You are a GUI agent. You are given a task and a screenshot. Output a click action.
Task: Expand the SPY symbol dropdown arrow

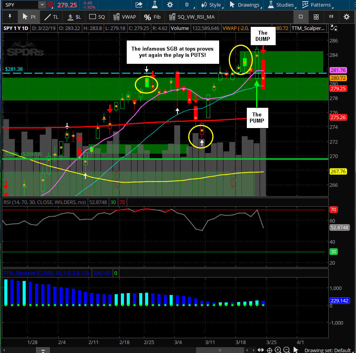[42, 5]
